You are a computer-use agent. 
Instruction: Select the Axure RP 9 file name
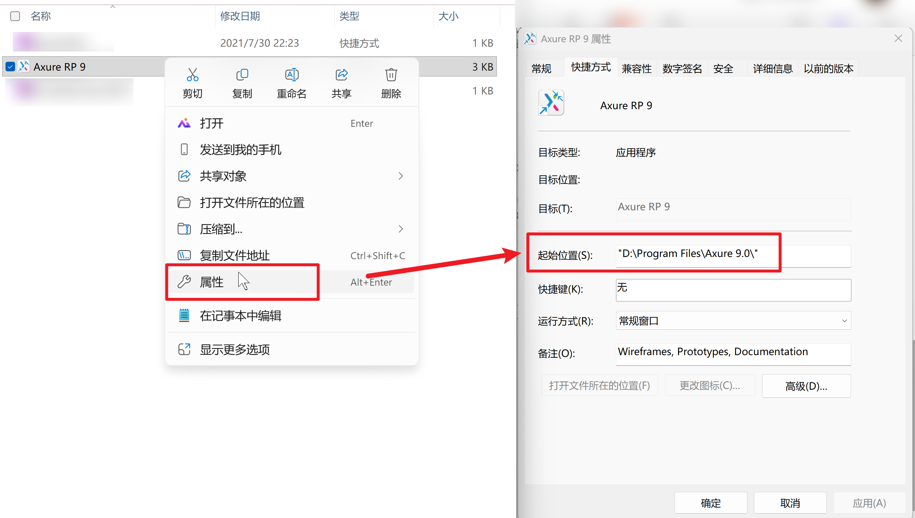[x=60, y=67]
